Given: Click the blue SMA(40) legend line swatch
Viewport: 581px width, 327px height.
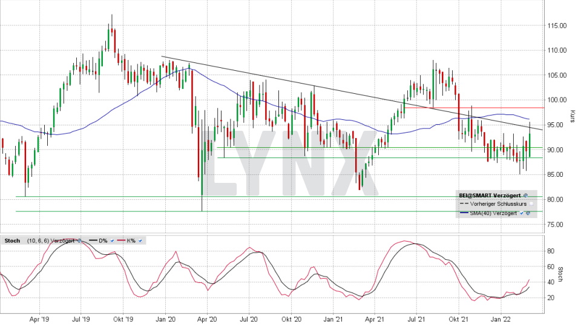Looking at the screenshot, I should pyautogui.click(x=464, y=213).
